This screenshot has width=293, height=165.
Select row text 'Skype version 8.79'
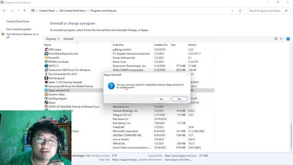click(x=59, y=90)
